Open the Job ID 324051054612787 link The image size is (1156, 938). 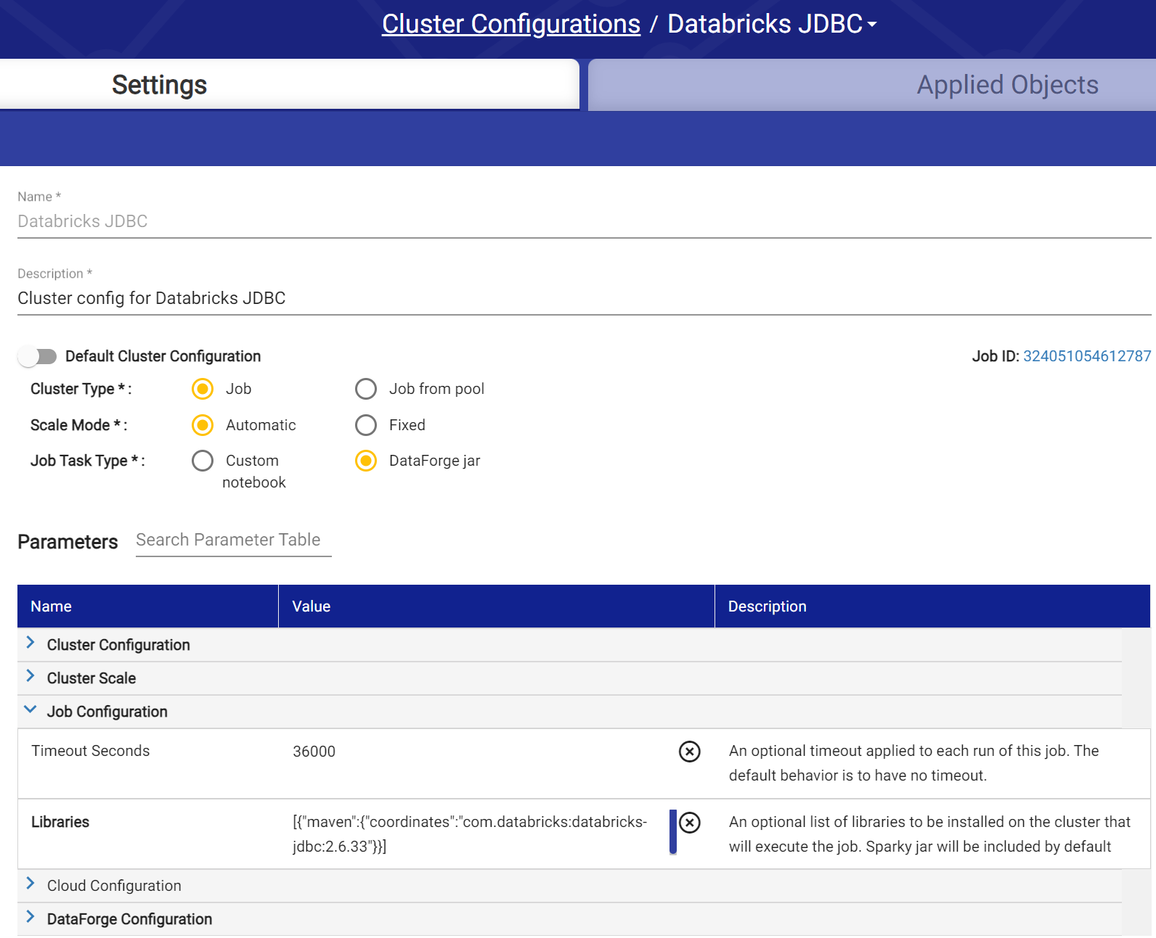1086,356
